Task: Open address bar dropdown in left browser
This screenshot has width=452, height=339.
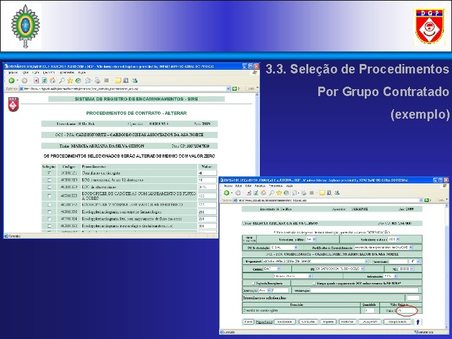Action: pos(229,89)
